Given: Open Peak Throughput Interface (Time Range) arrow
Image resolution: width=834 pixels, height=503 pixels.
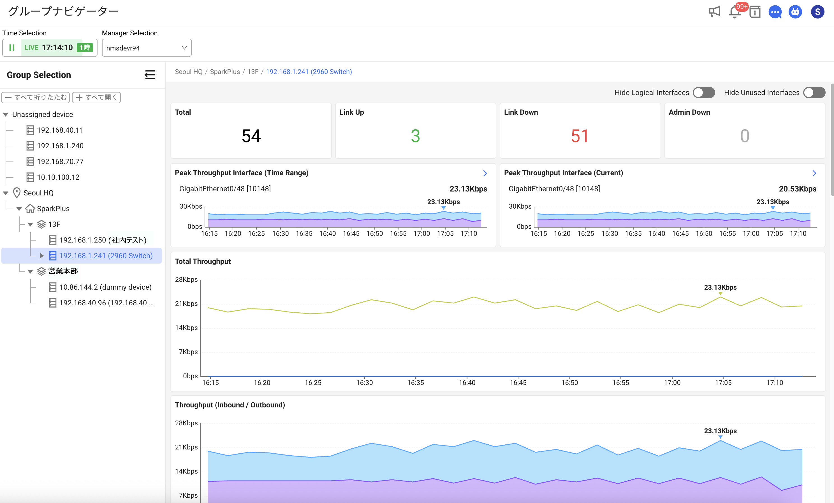Looking at the screenshot, I should coord(485,173).
